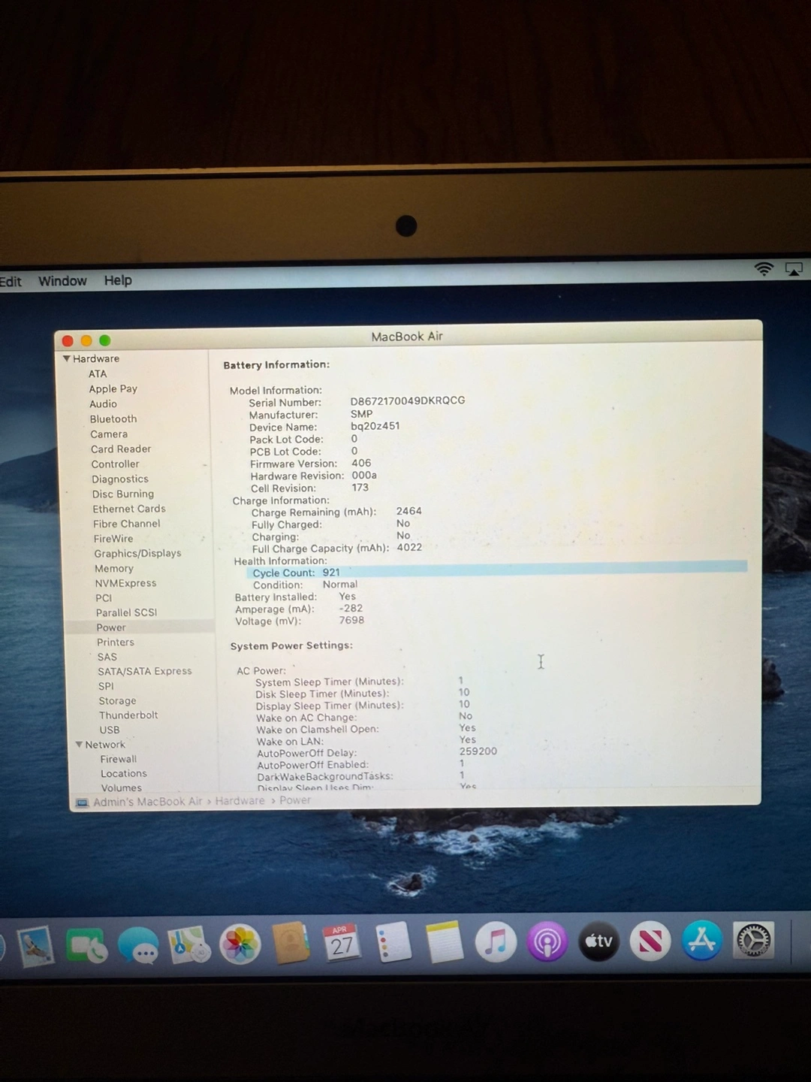Viewport: 811px width, 1082px height.
Task: Select Controller in the sidebar
Action: pos(115,464)
